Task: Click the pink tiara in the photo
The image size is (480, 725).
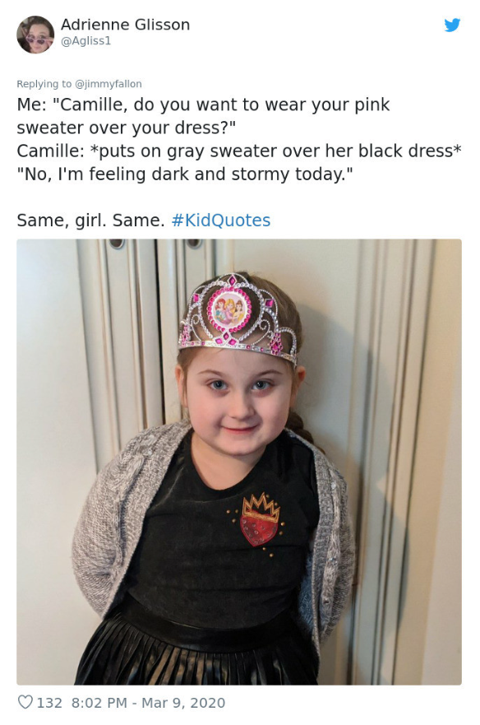Action: coord(238,316)
